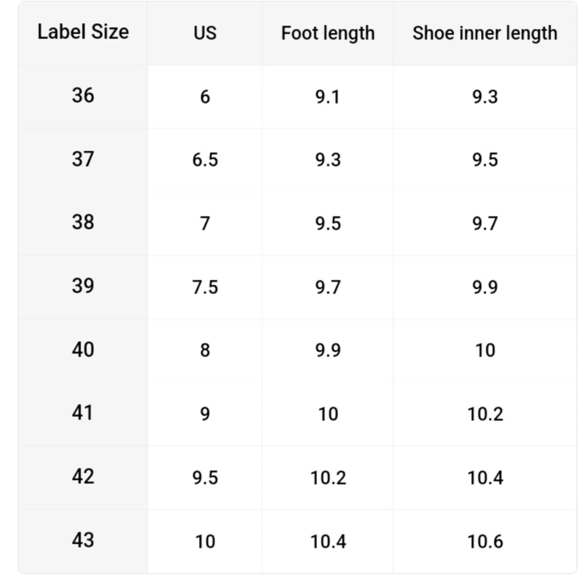Select label size 40 cell
This screenshot has height=581, width=579.
(83, 350)
